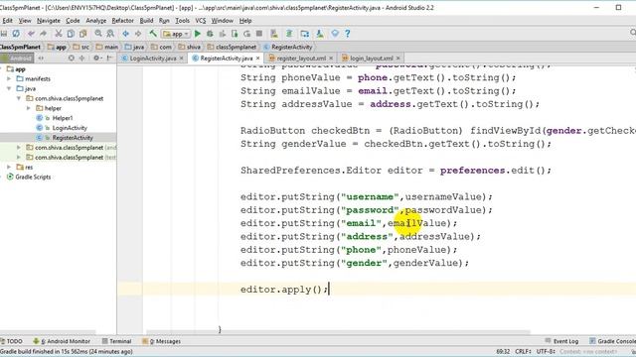Open the Refactor menu
The image size is (636, 357).
pyautogui.click(x=122, y=21)
